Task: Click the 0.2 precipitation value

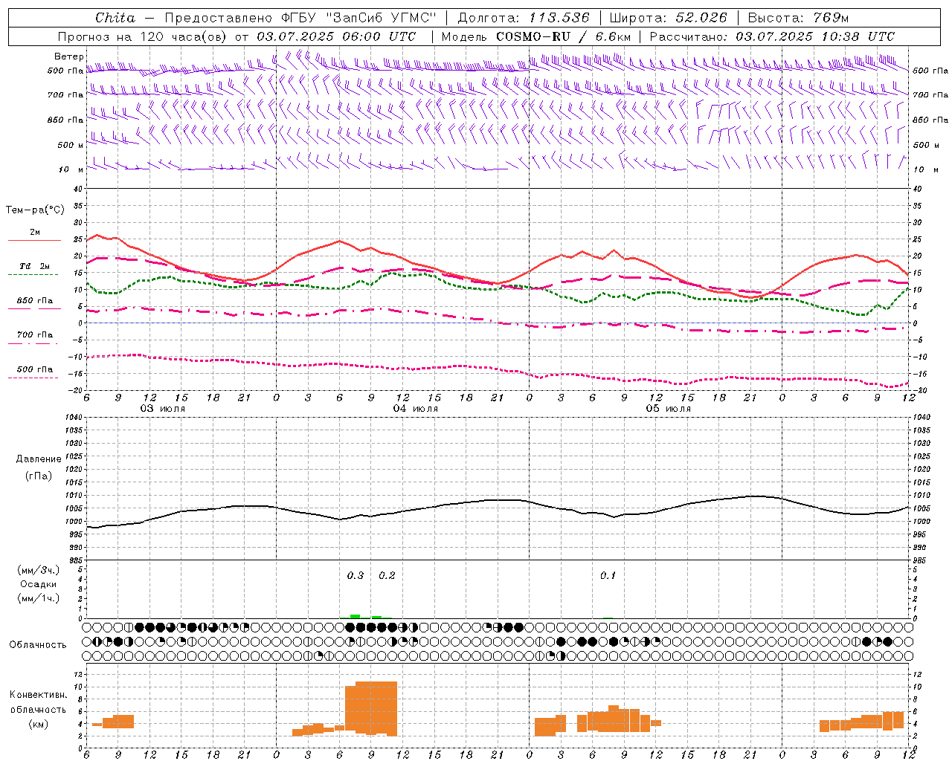Action: click(387, 575)
